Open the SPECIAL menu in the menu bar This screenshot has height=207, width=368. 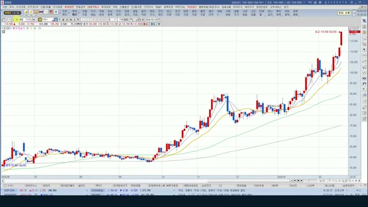[x=180, y=7]
